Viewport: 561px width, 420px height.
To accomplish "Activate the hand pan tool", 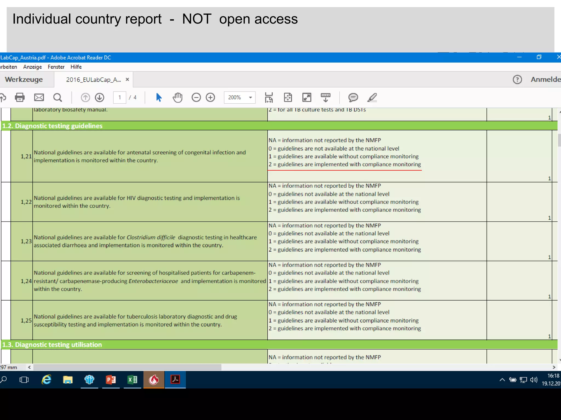I will pos(178,97).
